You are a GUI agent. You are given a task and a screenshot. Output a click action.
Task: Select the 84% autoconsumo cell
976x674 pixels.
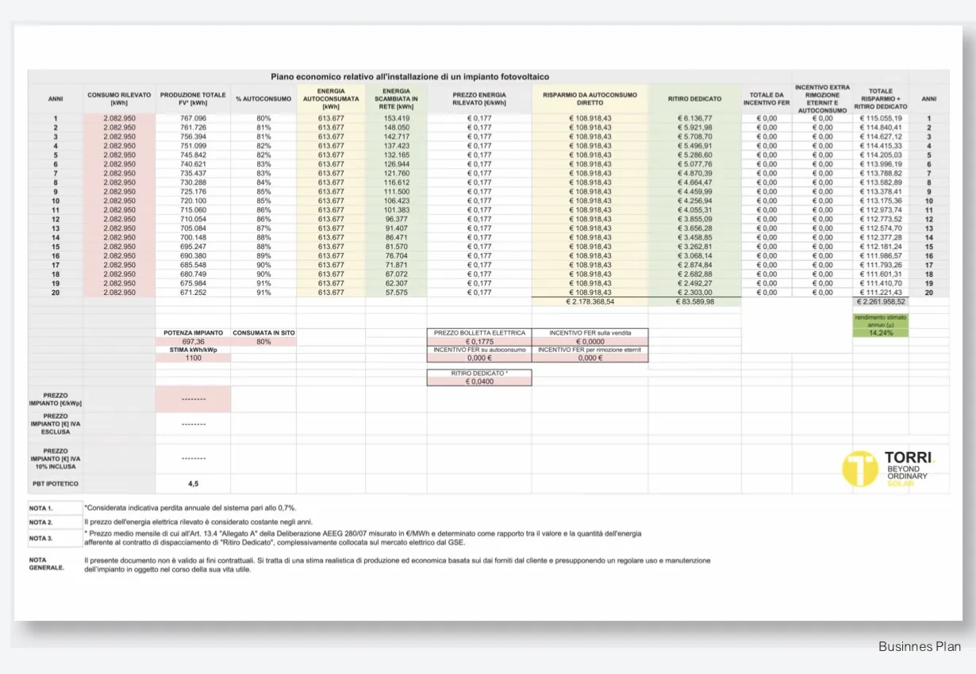click(x=263, y=182)
